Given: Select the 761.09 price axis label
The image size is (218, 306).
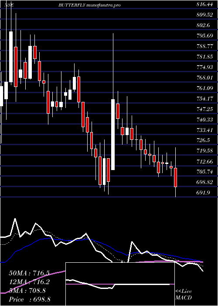Looking at the screenshot, I should (x=204, y=88).
